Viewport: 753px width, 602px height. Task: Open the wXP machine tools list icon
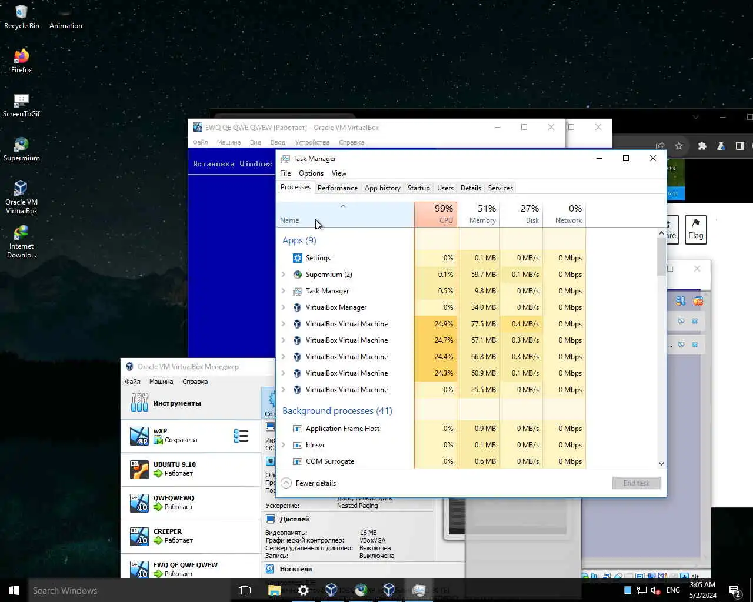241,436
